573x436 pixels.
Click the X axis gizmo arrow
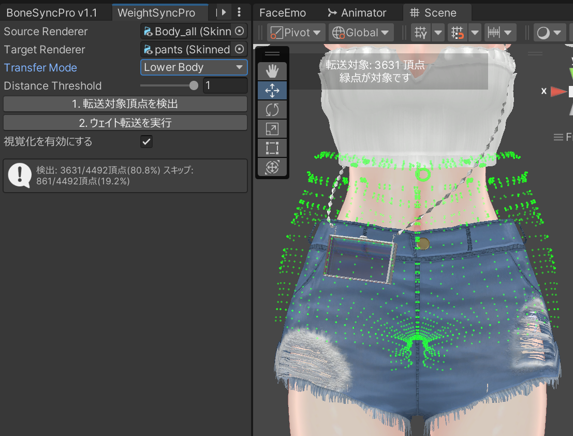click(x=558, y=91)
